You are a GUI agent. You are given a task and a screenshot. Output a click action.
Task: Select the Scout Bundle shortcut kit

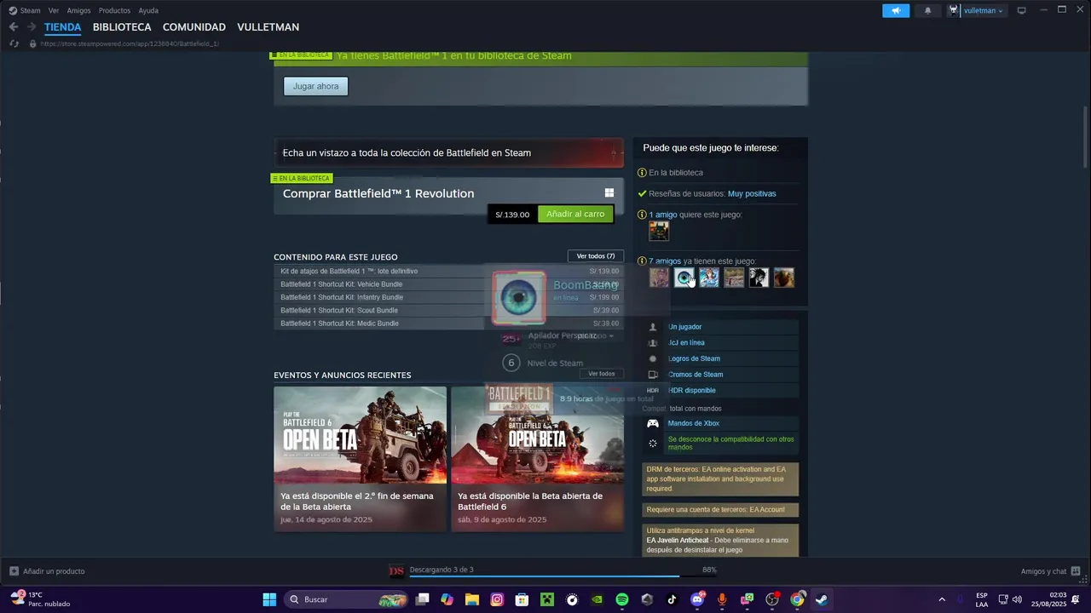pyautogui.click(x=448, y=310)
